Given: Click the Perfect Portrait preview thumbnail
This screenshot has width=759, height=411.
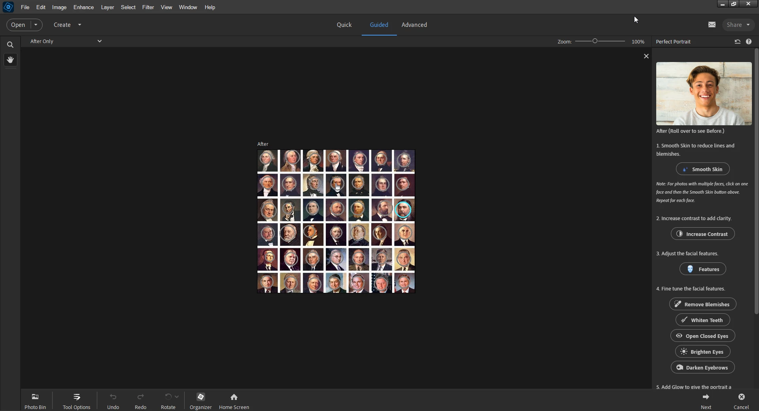Looking at the screenshot, I should 704,94.
